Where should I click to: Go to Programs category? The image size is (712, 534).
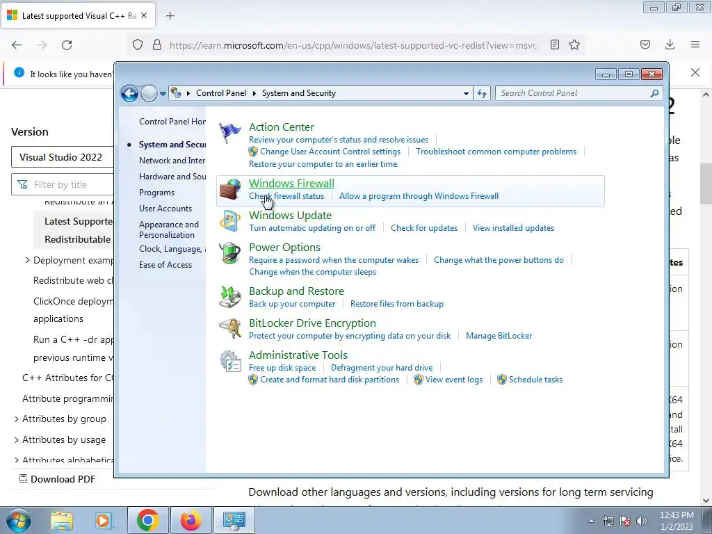156,193
